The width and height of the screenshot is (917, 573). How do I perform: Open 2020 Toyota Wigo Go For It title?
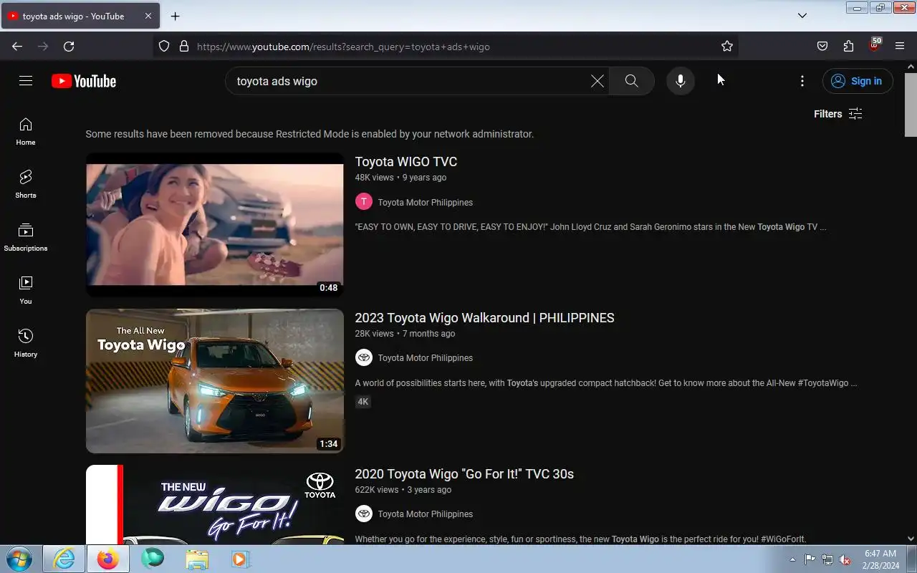click(x=464, y=474)
